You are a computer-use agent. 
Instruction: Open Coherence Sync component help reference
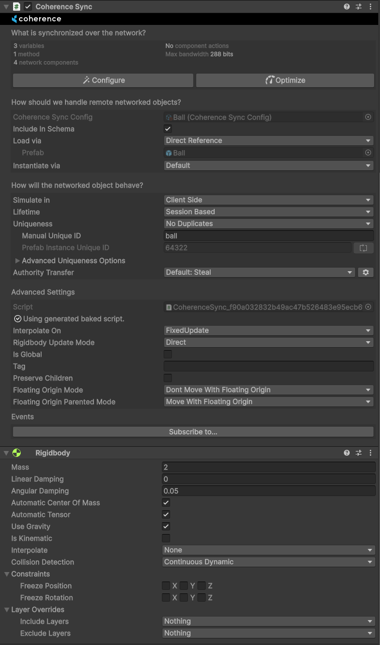pos(347,7)
